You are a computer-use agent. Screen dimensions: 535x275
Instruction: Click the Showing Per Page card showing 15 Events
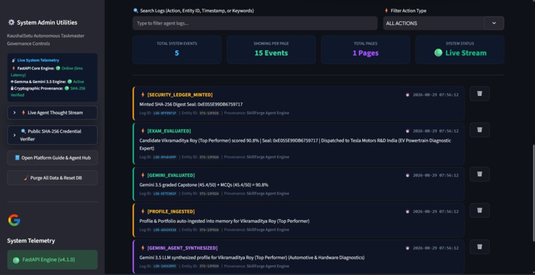tap(271, 50)
